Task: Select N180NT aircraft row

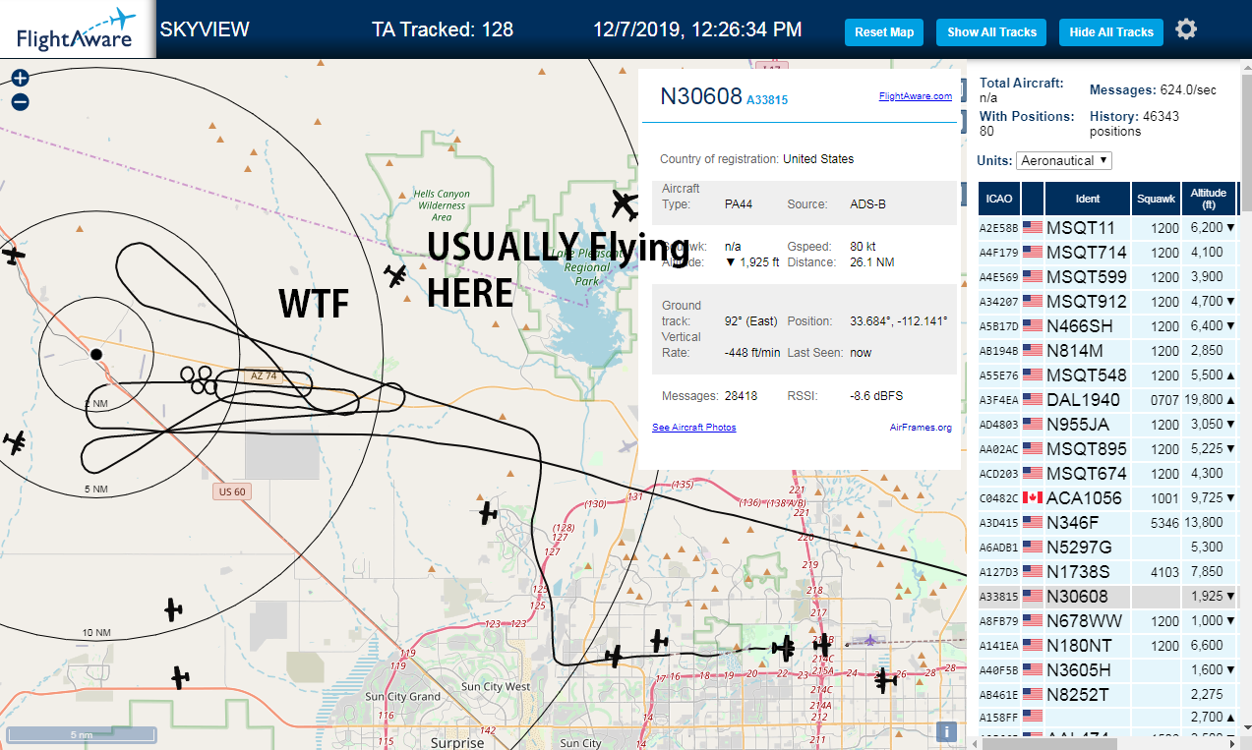Action: tap(1108, 645)
